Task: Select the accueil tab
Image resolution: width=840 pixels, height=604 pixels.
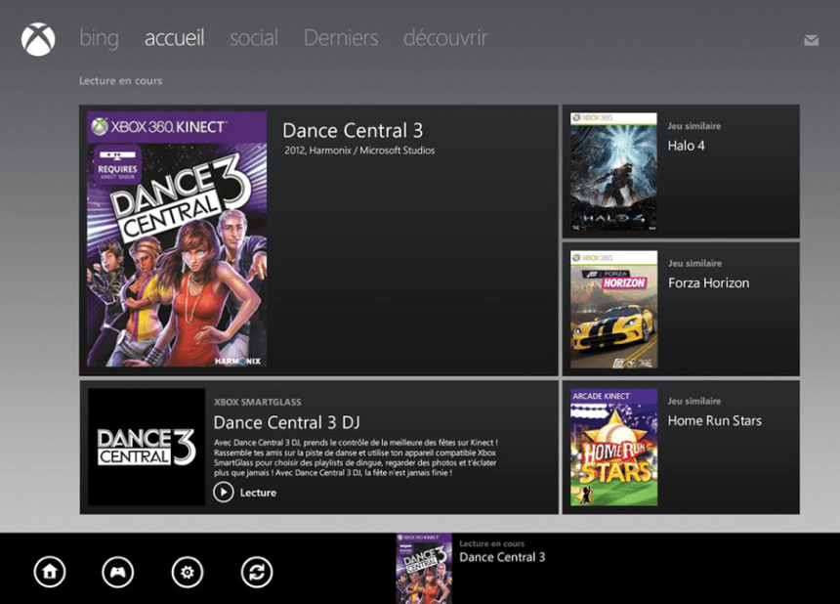Action: pos(174,38)
